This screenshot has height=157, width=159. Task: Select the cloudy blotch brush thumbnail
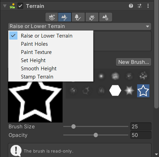(x=115, y=76)
